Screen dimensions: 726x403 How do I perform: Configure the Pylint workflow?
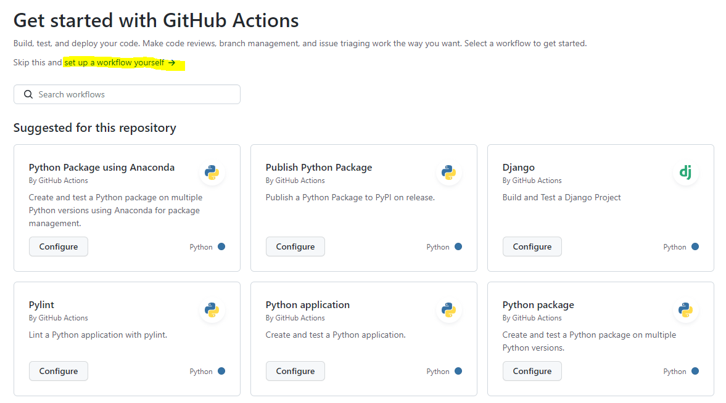click(59, 371)
